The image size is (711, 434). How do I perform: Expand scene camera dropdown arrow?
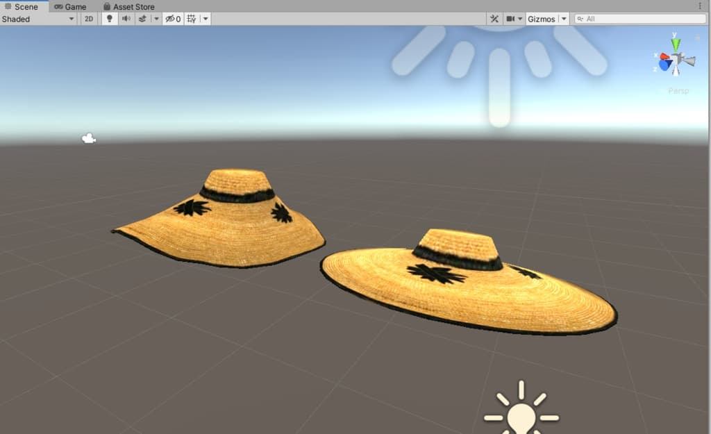[x=520, y=19]
